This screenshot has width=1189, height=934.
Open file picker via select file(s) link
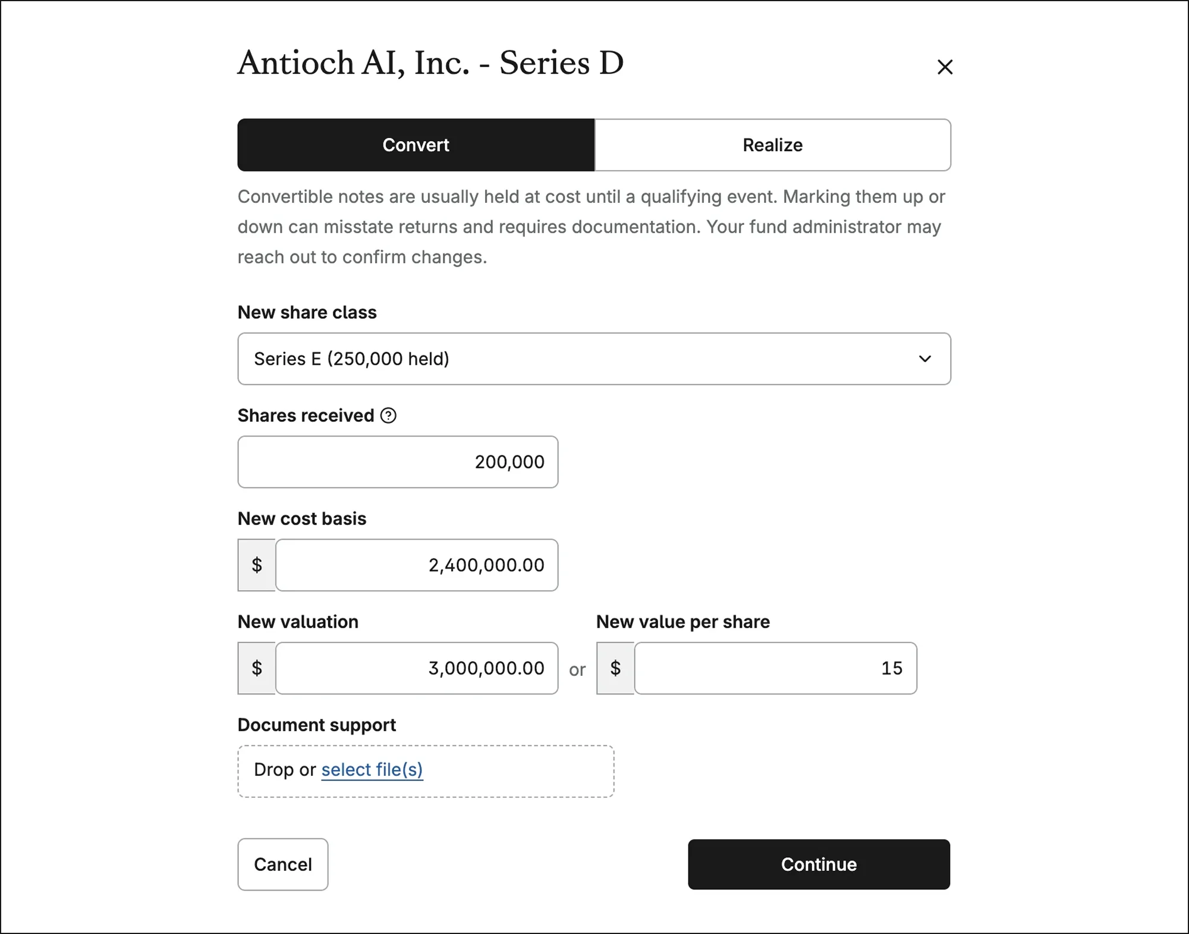click(x=372, y=770)
